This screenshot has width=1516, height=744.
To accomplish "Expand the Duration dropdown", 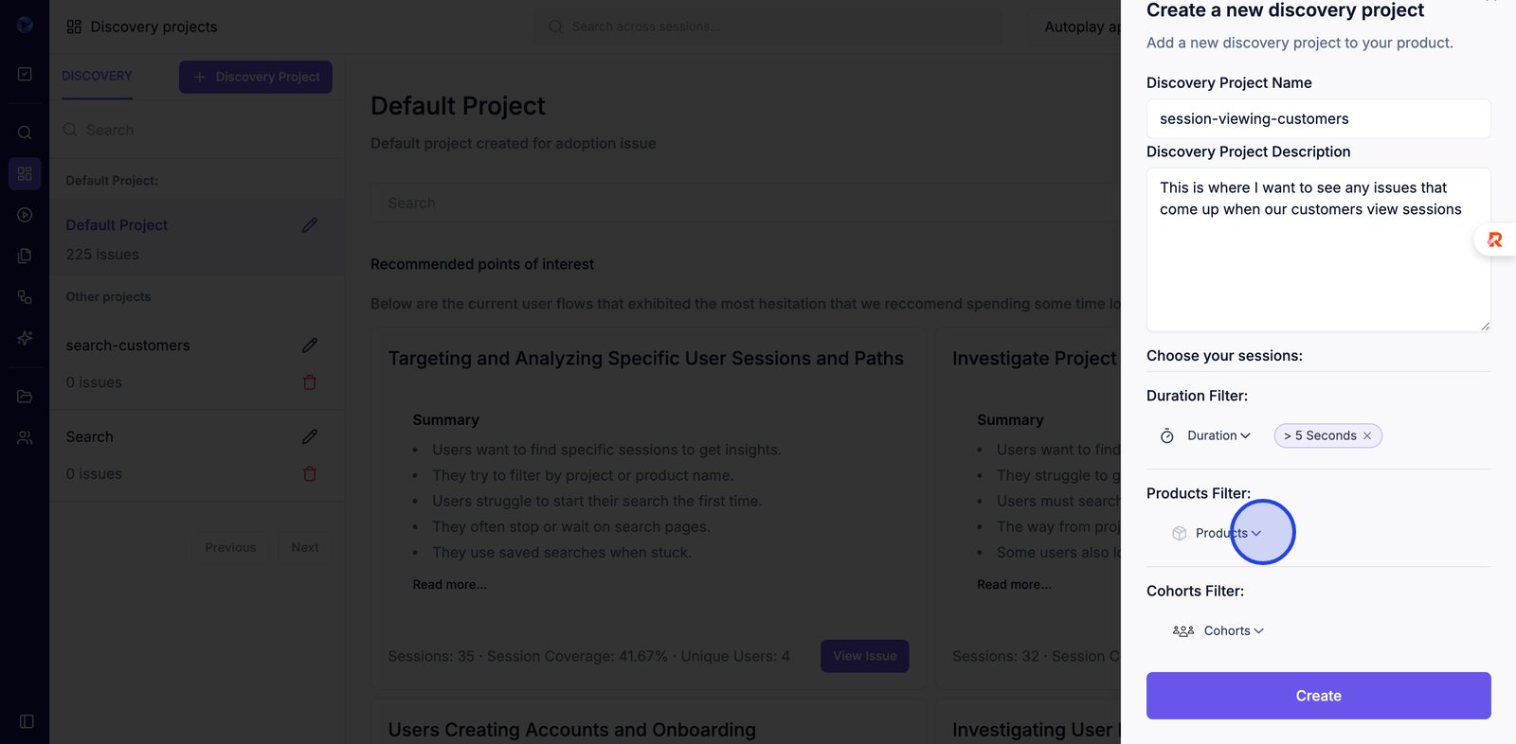I will 1218,435.
